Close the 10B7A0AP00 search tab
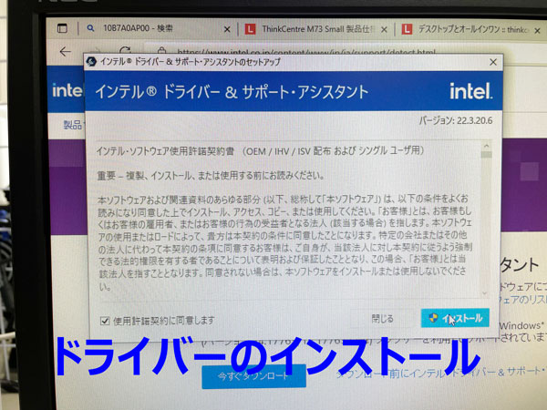547x410 pixels. click(227, 30)
